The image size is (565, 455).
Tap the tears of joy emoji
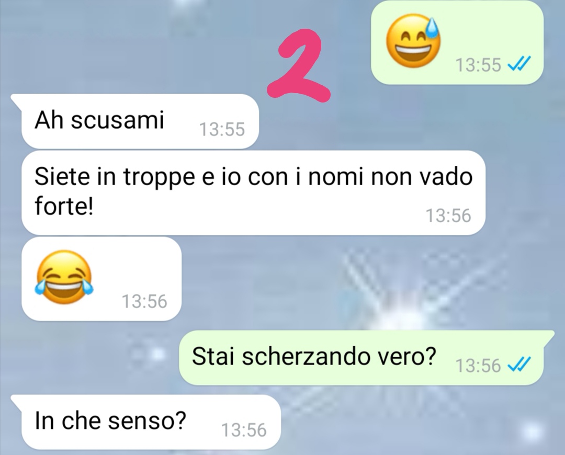[x=64, y=277]
